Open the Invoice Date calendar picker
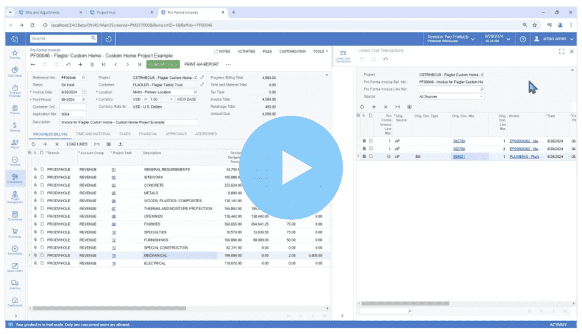 coord(84,91)
